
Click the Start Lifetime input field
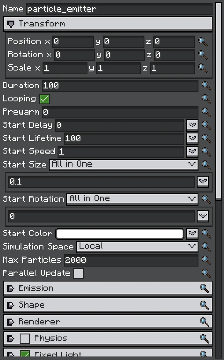[124, 138]
